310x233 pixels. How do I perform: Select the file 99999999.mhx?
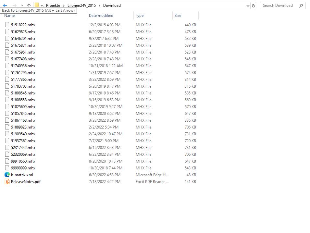click(x=23, y=168)
